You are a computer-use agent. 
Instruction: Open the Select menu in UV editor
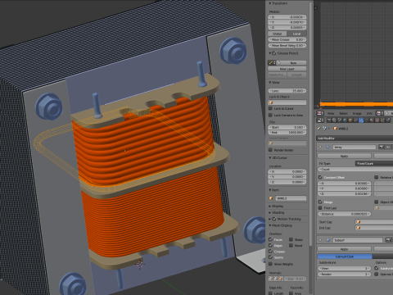(x=344, y=113)
